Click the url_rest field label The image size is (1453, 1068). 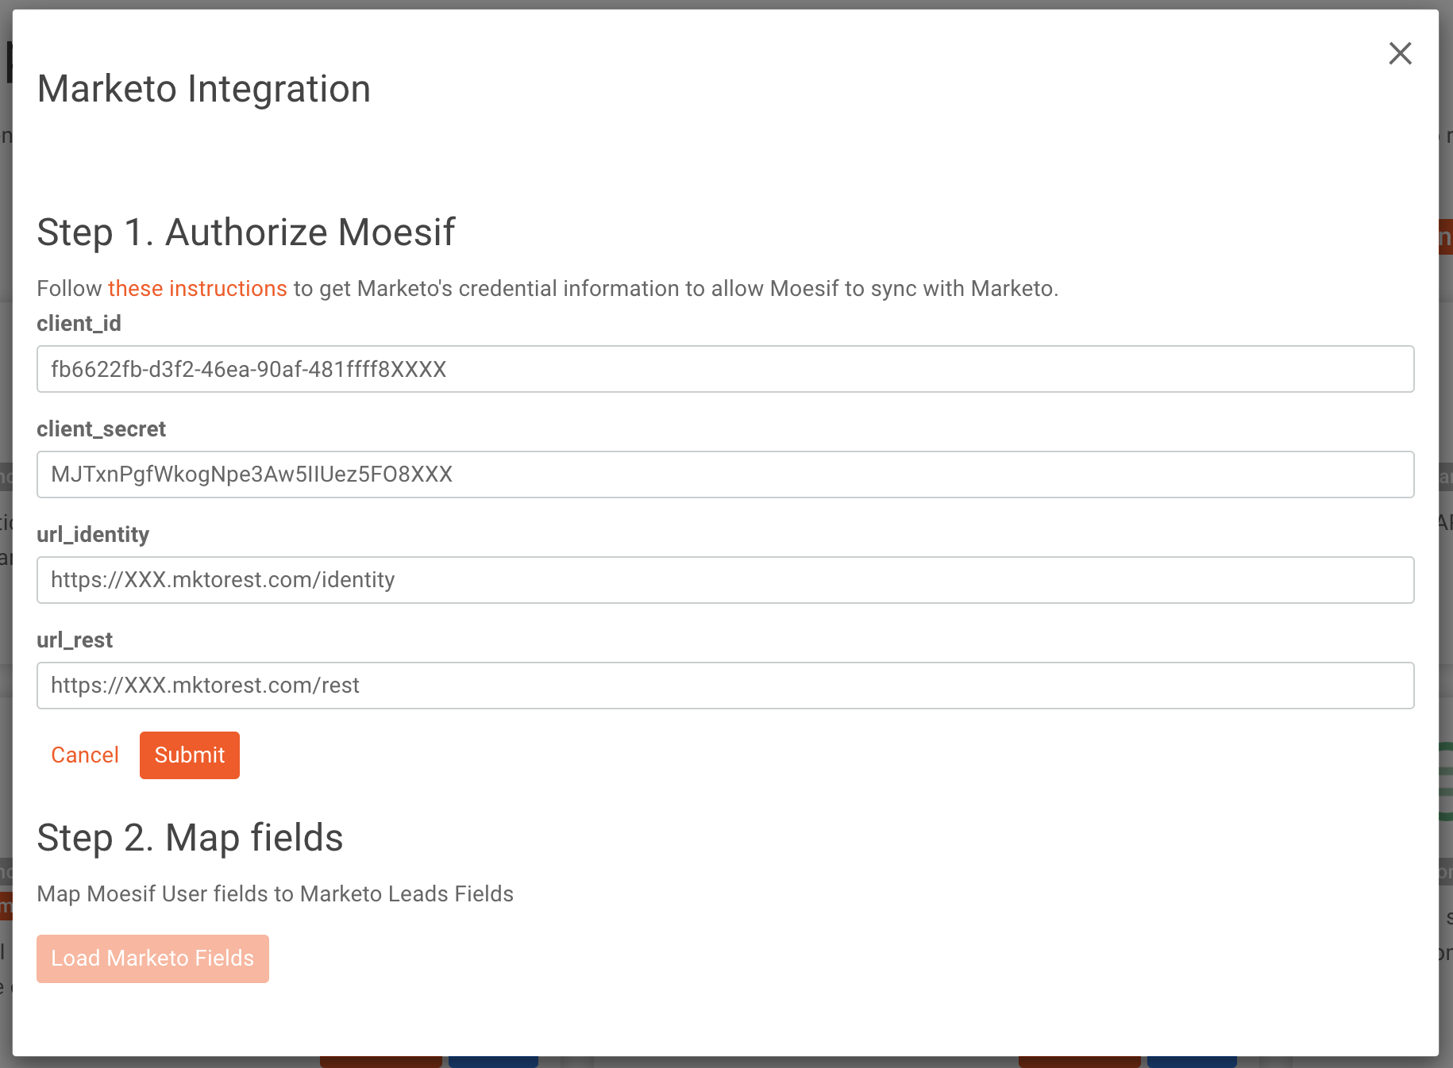[x=75, y=640]
